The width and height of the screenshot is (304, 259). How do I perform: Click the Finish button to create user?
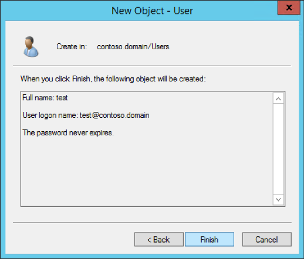click(x=210, y=240)
